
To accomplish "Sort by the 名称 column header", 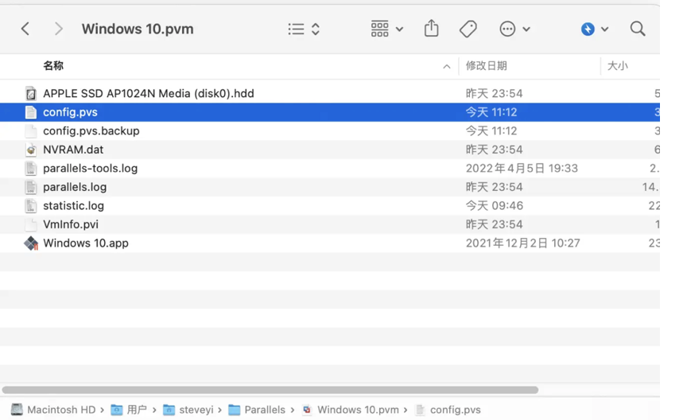I will 53,66.
